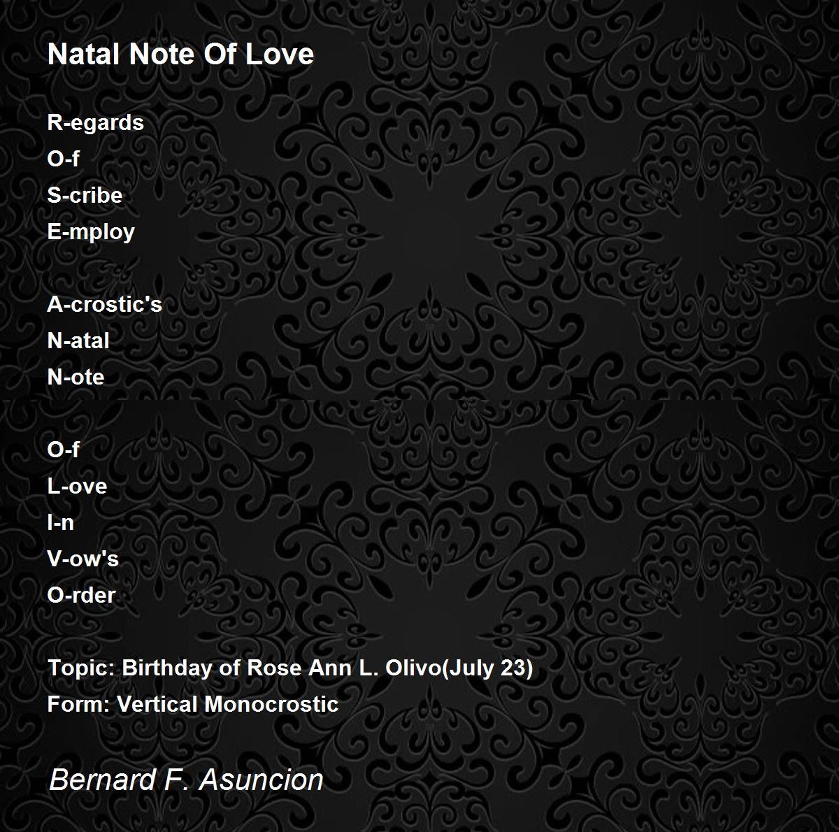Screen dimensions: 839x832
Task: Select the A-crostic's line
Action: pos(105,304)
